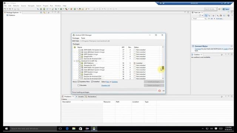The width and height of the screenshot is (237, 133).
Task: Click the Android sort icon in Name header
Action: [75, 47]
